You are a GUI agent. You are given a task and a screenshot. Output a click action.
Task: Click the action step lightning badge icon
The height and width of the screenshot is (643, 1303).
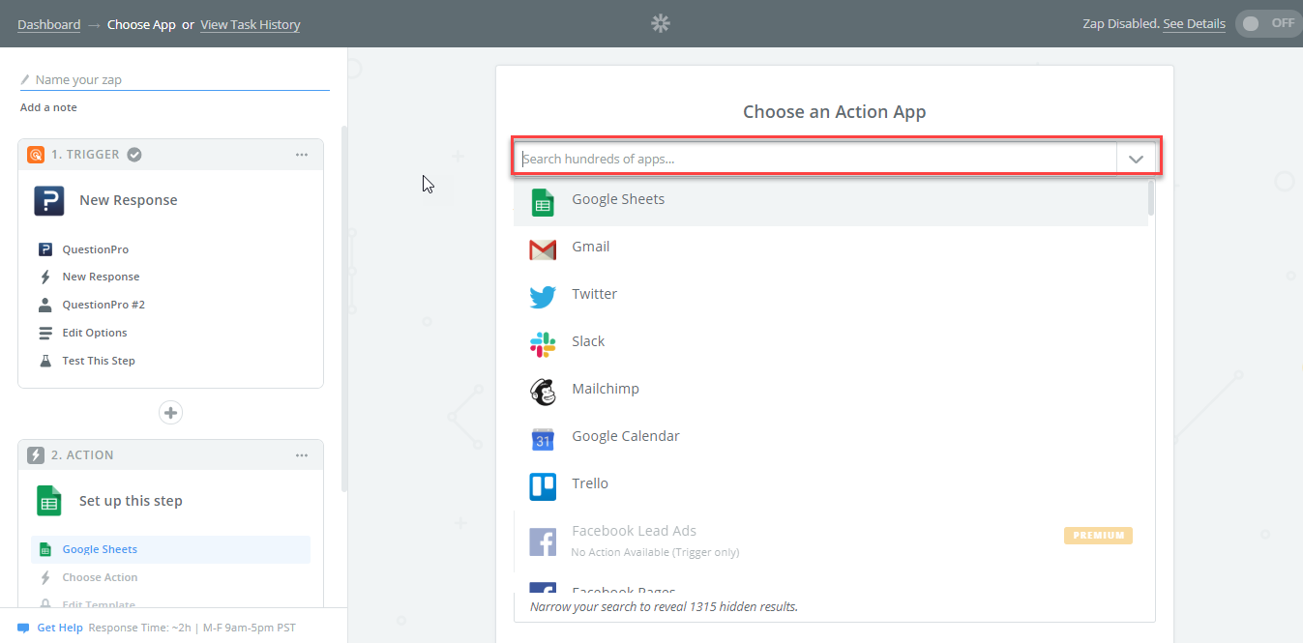[36, 455]
